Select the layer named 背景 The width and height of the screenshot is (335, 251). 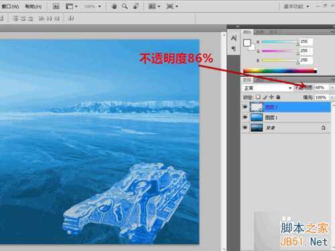[270, 128]
